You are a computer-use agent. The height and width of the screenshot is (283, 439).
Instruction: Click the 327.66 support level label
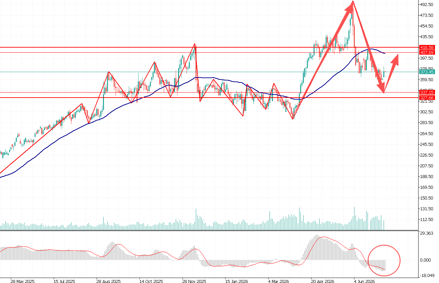point(427,98)
